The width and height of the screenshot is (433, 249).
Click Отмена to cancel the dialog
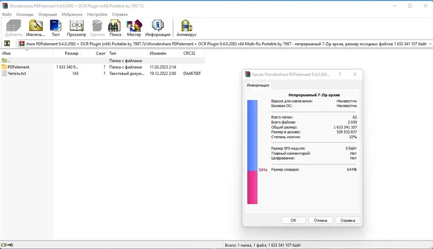320,220
